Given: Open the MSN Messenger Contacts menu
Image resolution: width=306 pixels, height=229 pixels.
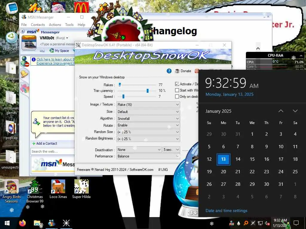Looking at the screenshot, I should click(38, 25).
